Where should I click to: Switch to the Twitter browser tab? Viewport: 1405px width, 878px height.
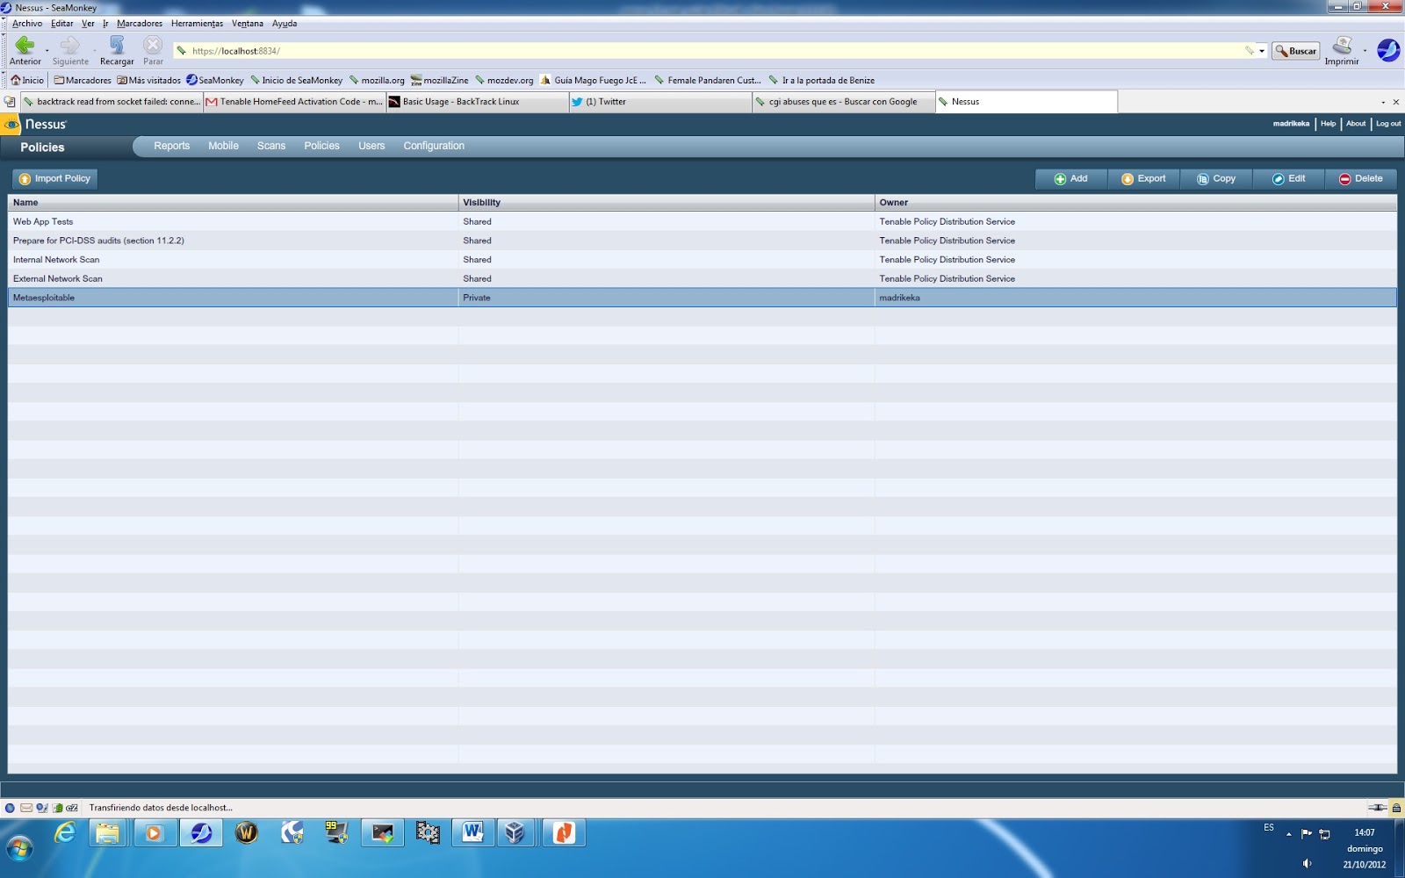(660, 102)
